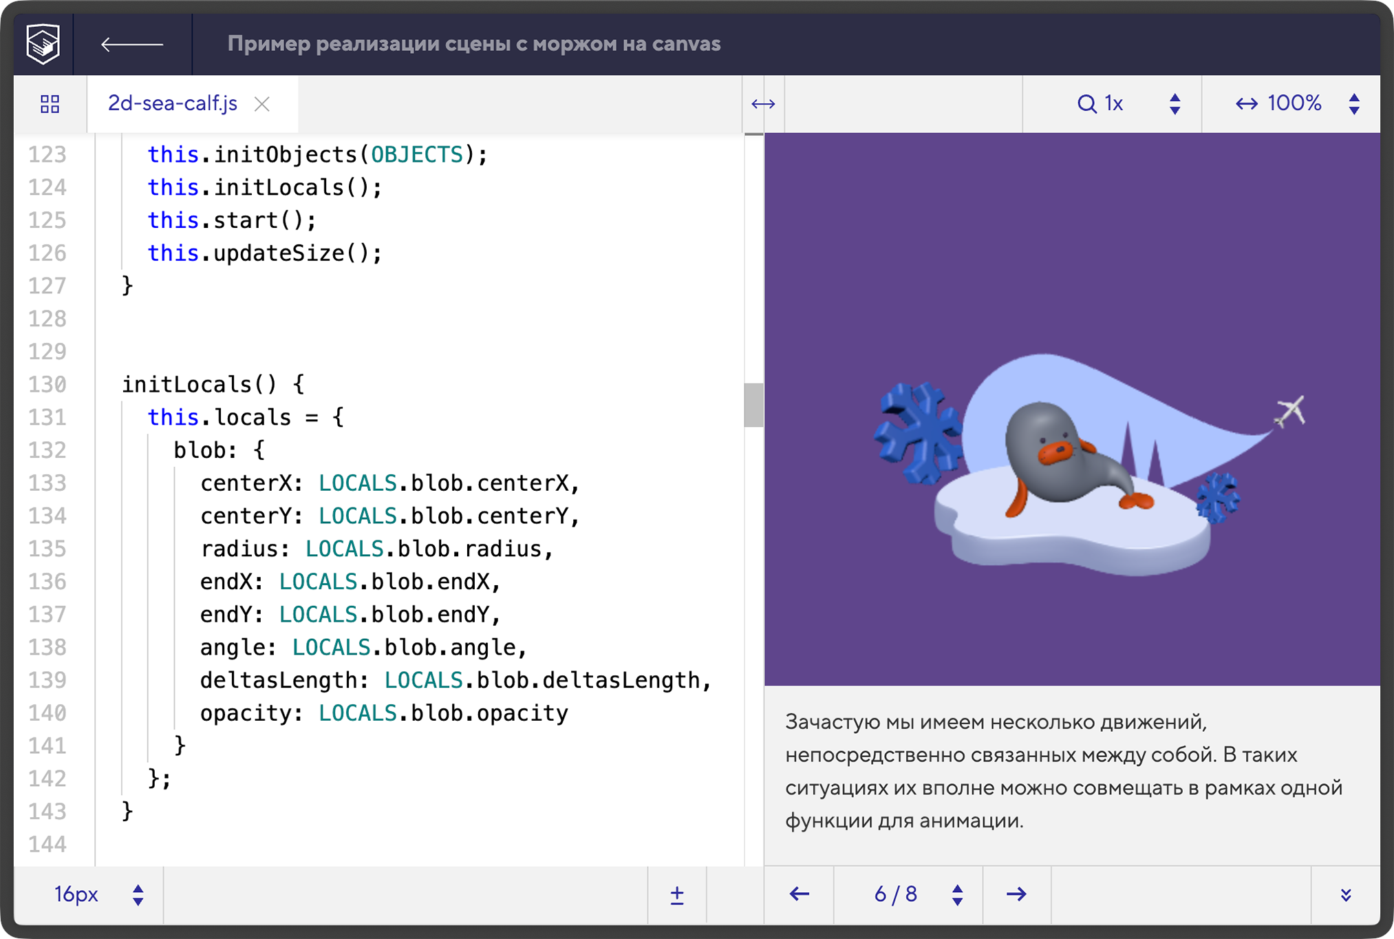Go to the next slide arrow

(x=1016, y=894)
